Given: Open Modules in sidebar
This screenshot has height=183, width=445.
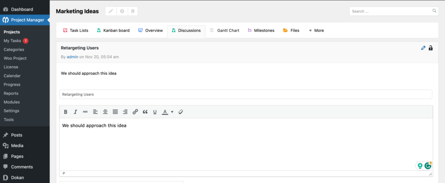Looking at the screenshot, I should 12,103.
